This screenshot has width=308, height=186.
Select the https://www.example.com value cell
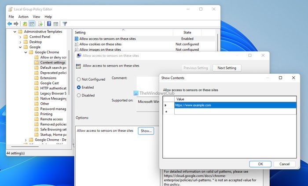click(x=235, y=105)
